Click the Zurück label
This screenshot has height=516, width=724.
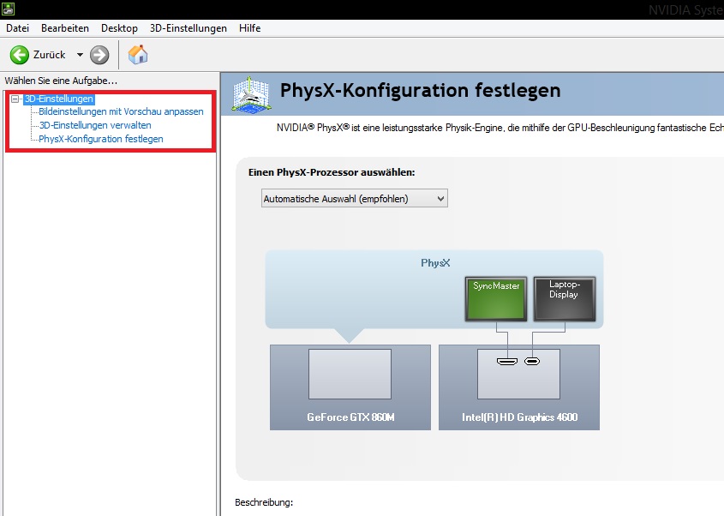click(50, 55)
